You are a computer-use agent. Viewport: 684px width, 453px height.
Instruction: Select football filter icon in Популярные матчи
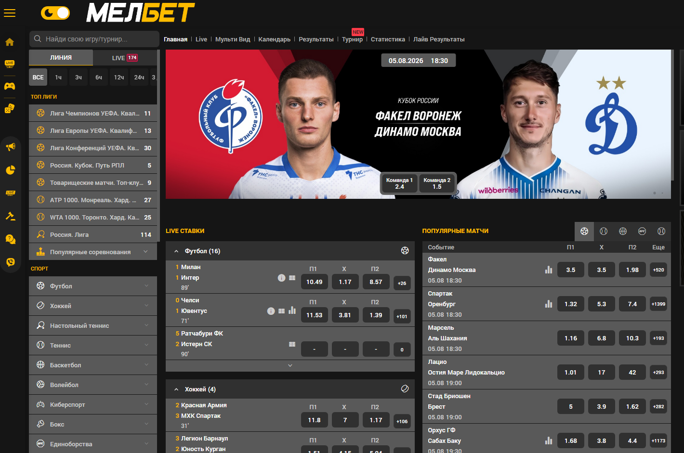pos(584,232)
